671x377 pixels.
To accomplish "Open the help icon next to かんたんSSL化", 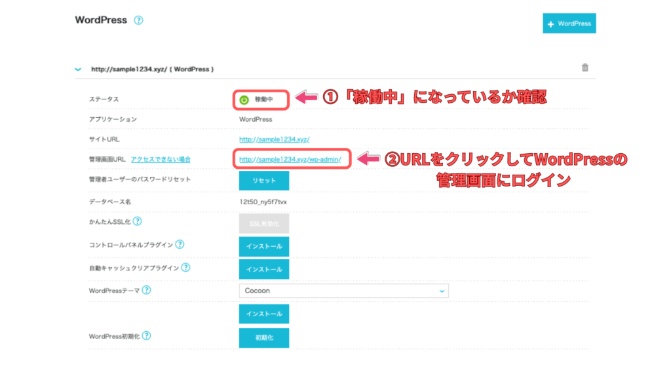I will pyautogui.click(x=138, y=222).
